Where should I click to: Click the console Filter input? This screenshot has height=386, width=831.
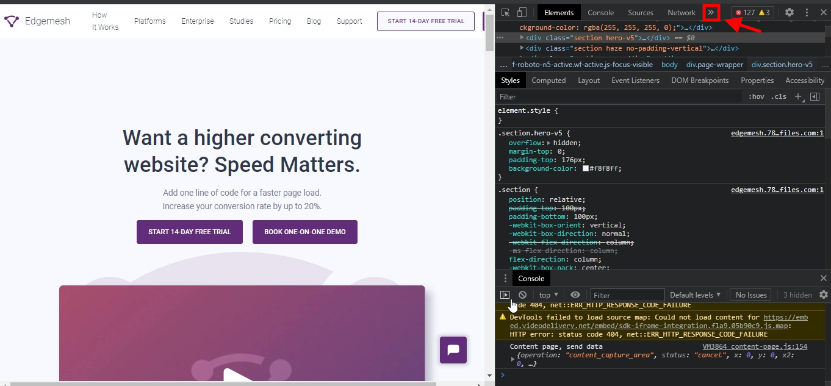tap(628, 295)
